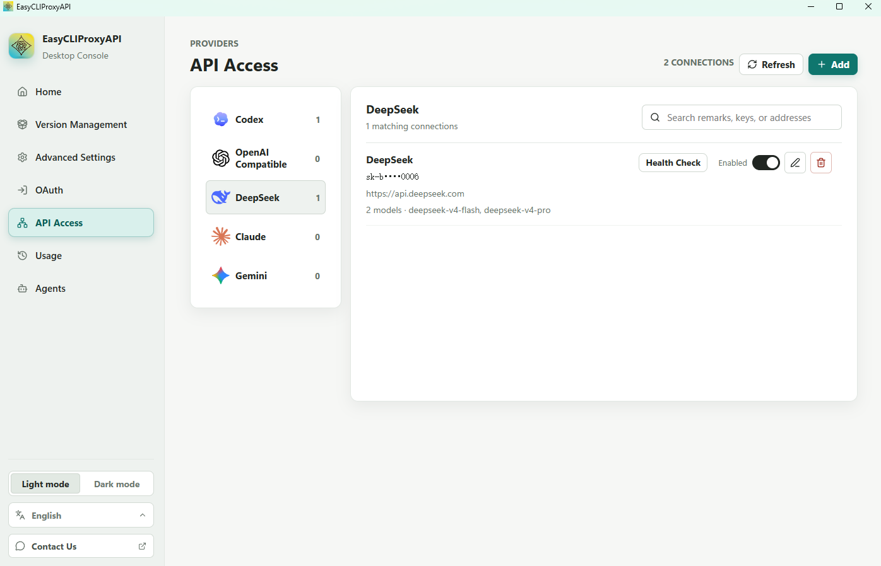Click the Contact Us external link icon
Viewport: 881px width, 566px height.
point(142,546)
